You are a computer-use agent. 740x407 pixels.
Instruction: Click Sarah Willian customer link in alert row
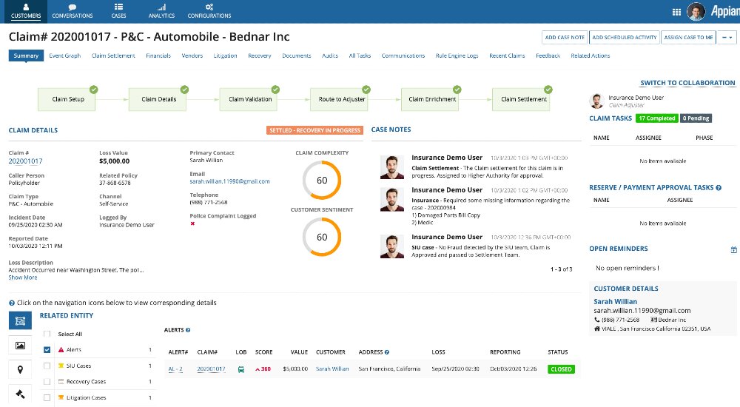tap(332, 369)
